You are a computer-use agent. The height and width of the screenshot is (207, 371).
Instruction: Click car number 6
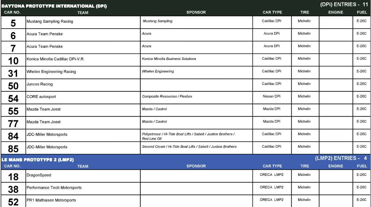pos(13,36)
